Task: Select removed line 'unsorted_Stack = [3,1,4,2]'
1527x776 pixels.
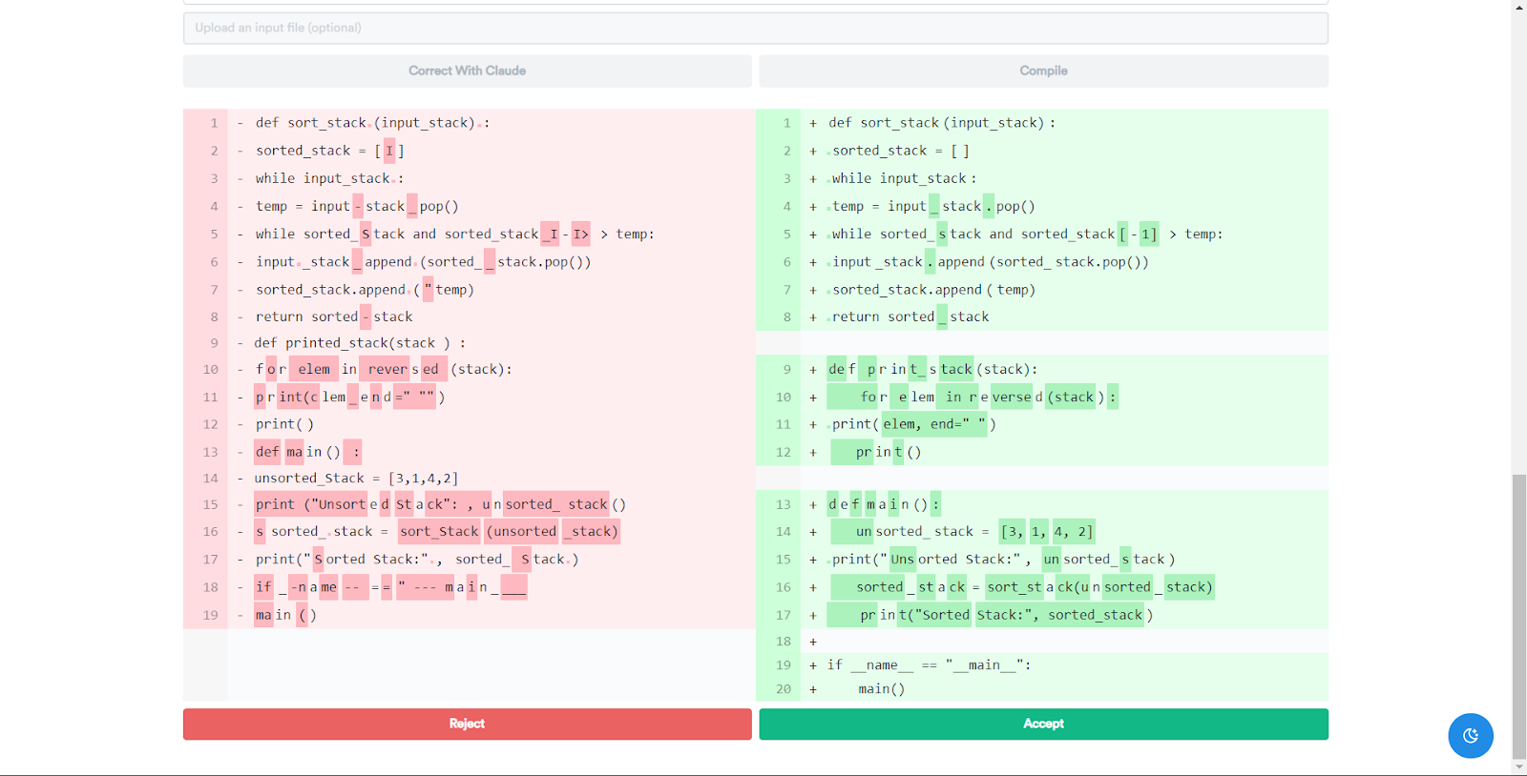Action: (x=356, y=479)
